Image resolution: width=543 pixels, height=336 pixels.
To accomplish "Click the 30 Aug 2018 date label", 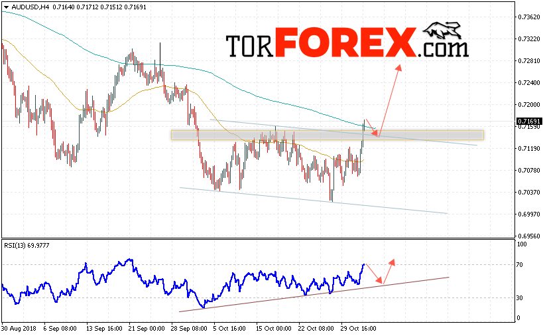I will pyautogui.click(x=19, y=329).
